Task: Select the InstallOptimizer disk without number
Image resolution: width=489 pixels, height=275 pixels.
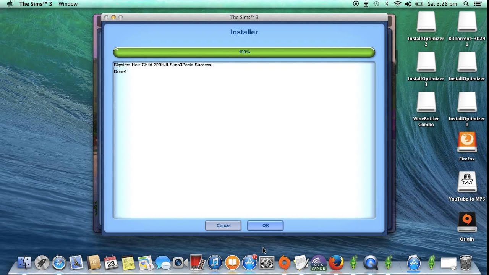Action: click(x=467, y=62)
